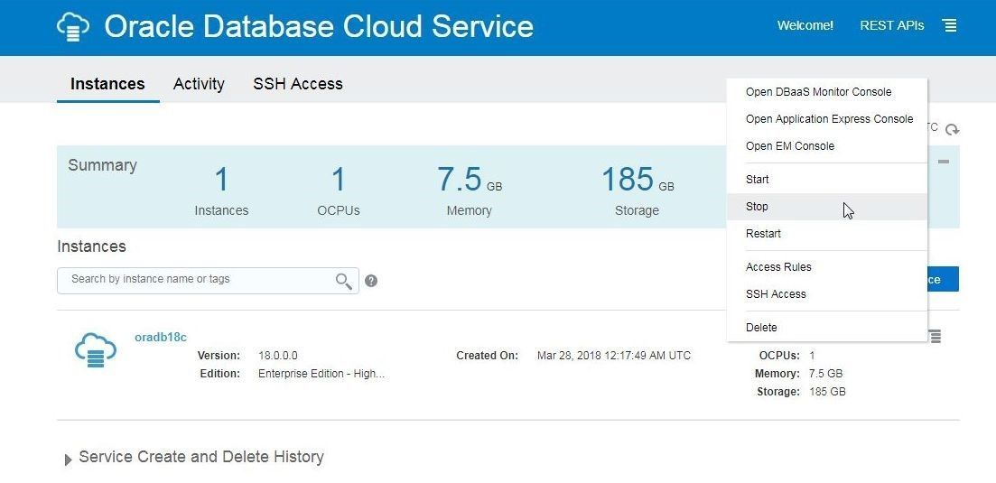The width and height of the screenshot is (996, 483).
Task: Click the magnifier search icon
Action: coord(344,281)
